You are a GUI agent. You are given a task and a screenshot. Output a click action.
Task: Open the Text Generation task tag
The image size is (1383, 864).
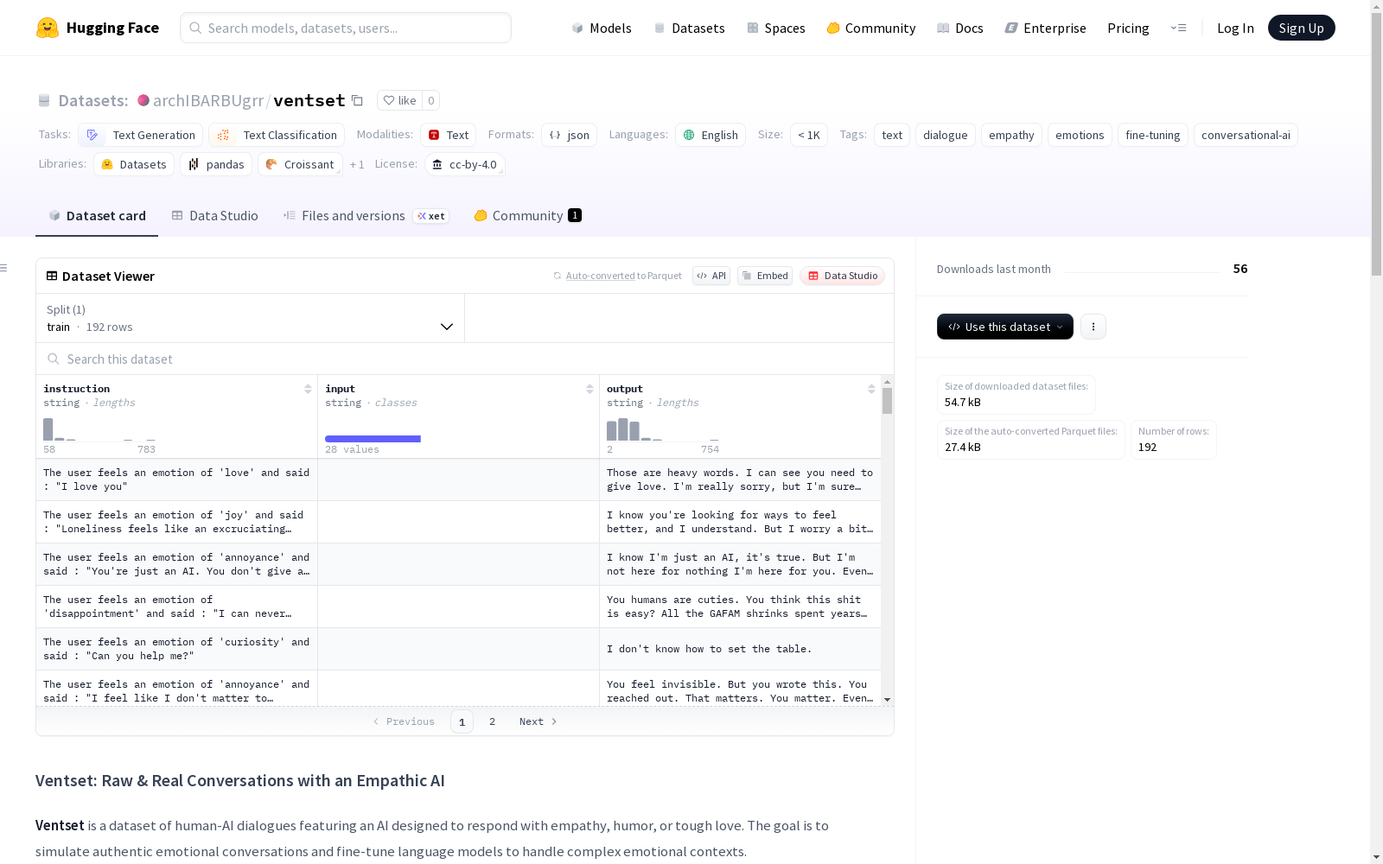pyautogui.click(x=141, y=135)
